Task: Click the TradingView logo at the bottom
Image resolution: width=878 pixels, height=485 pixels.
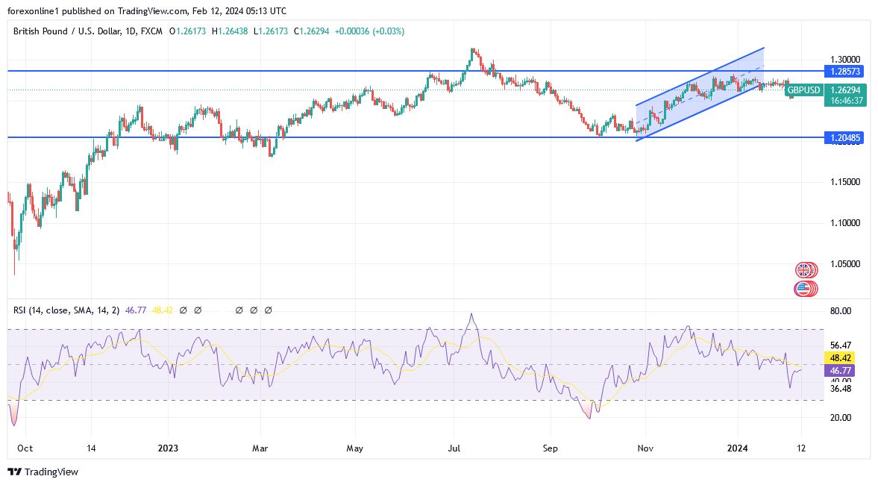Action: (43, 472)
